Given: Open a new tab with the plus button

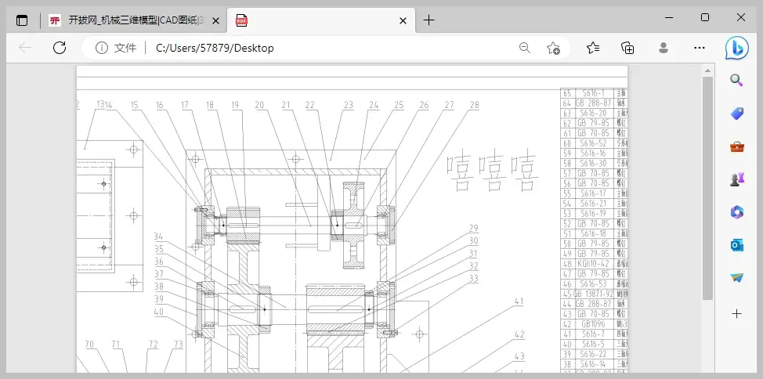Looking at the screenshot, I should pyautogui.click(x=429, y=20).
